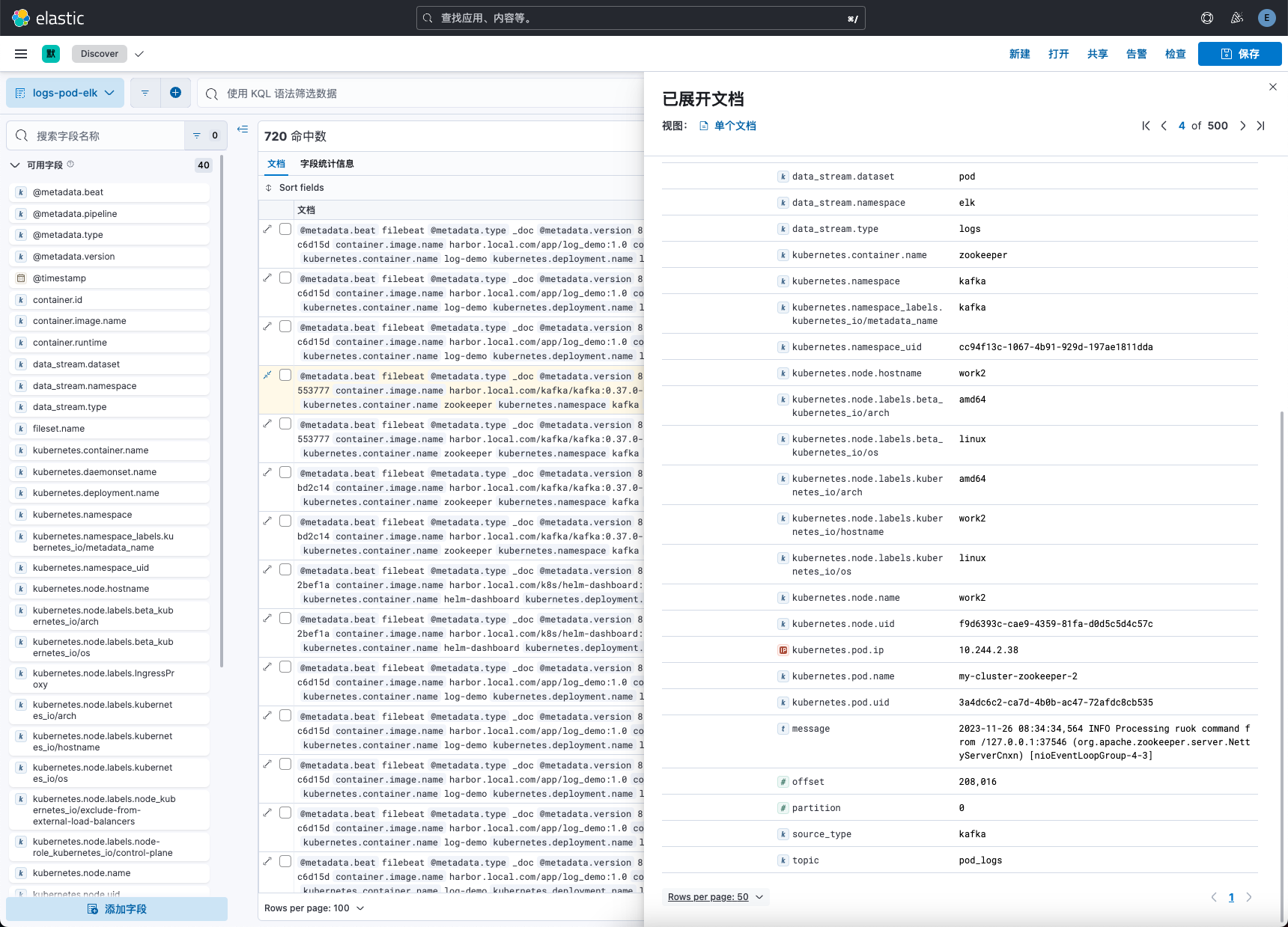The height and width of the screenshot is (927, 1288).
Task: Select the first bd2c14 row checkbox
Action: click(285, 472)
